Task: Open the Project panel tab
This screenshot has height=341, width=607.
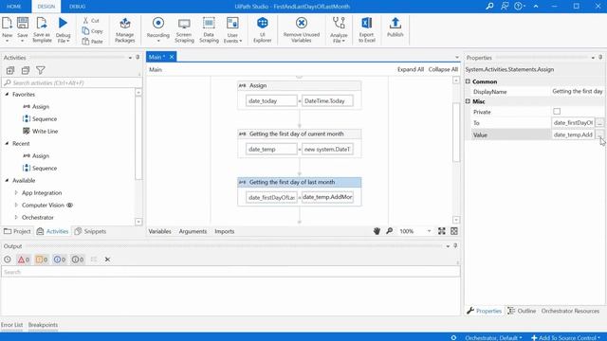Action: click(17, 231)
